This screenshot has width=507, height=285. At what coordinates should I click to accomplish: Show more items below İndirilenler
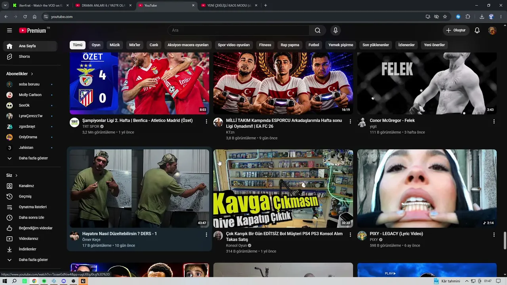[30, 260]
